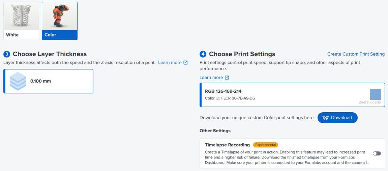The height and width of the screenshot is (171, 388).
Task: Click step 3 number badge
Action: coord(7,54)
